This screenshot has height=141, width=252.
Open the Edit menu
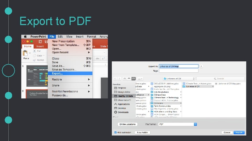[60, 37]
